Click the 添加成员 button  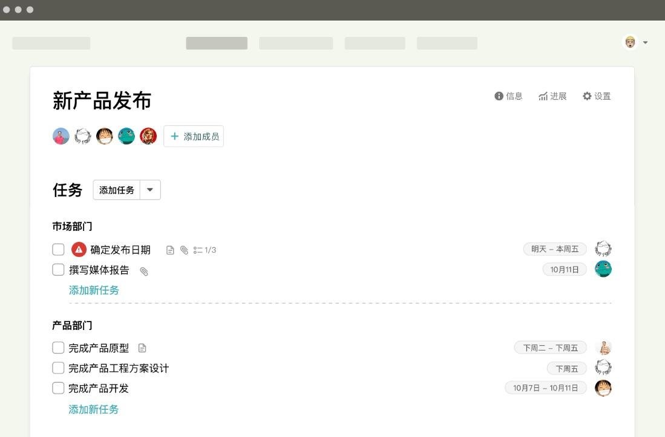click(194, 137)
